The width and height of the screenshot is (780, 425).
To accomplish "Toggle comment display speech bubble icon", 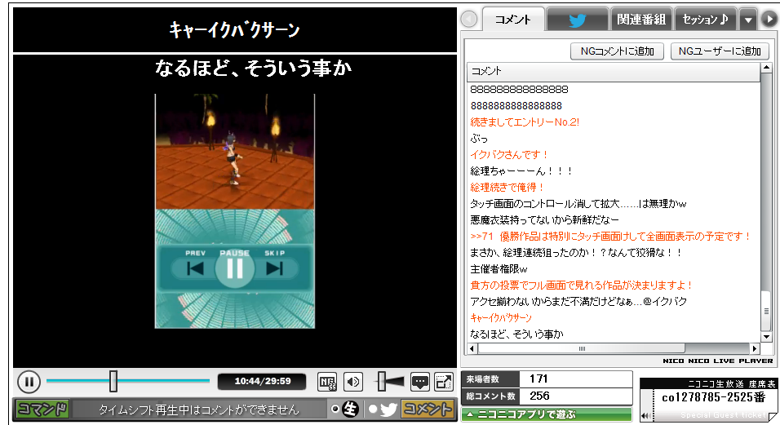I will pyautogui.click(x=420, y=382).
